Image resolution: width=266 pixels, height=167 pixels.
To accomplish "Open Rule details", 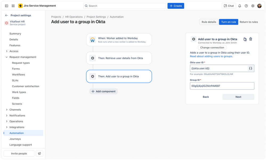I will pos(209,22).
